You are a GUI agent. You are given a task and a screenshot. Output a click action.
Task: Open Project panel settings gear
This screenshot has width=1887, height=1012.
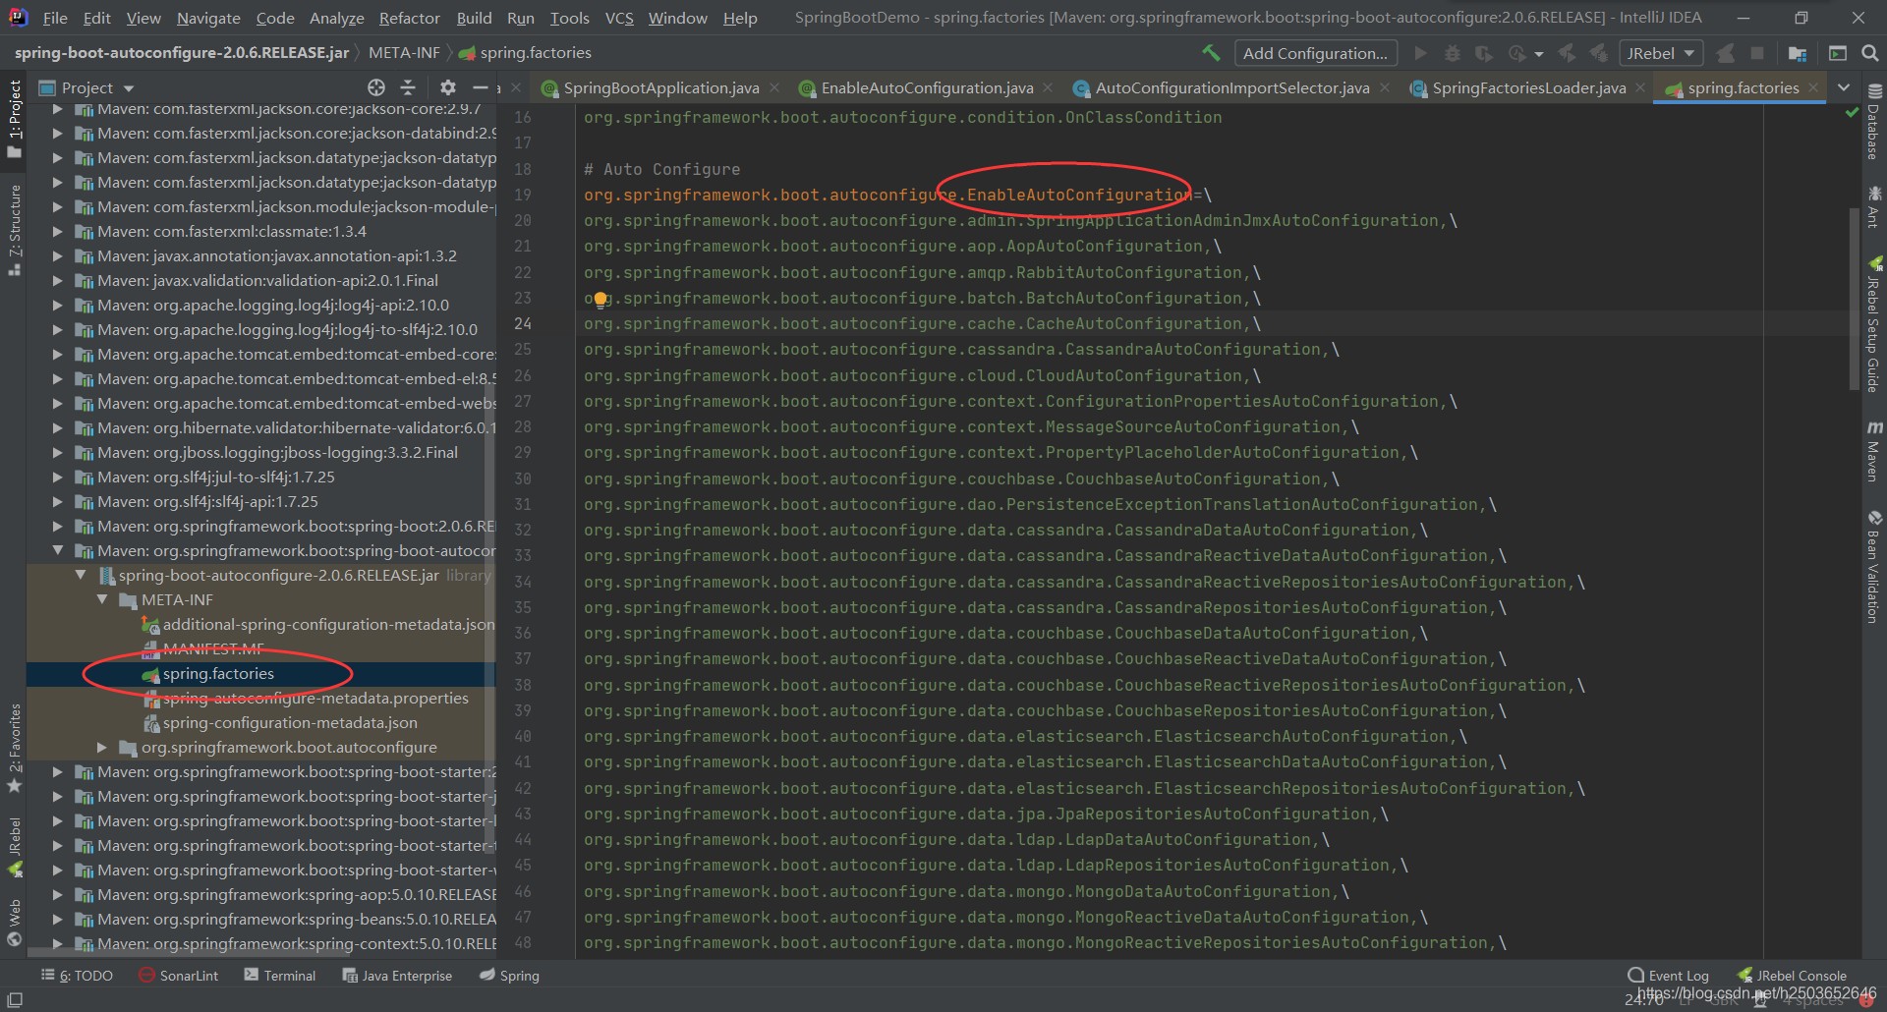(448, 87)
